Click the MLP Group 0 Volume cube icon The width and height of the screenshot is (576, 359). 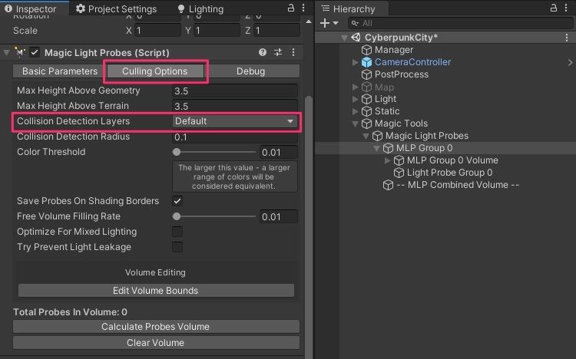pos(399,160)
